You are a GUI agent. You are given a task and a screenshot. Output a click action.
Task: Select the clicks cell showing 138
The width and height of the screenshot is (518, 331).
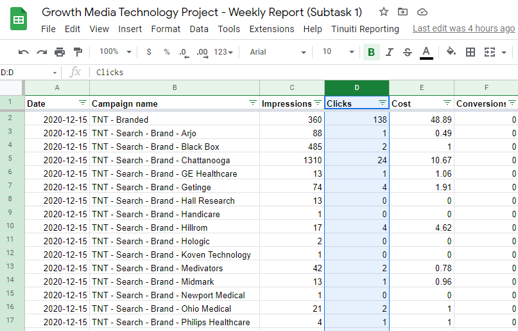(357, 120)
